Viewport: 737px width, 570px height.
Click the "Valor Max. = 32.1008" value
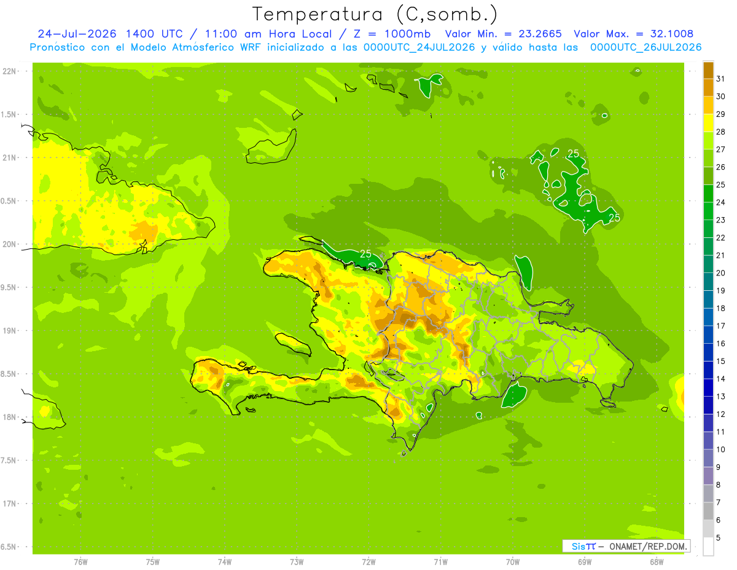pos(634,34)
